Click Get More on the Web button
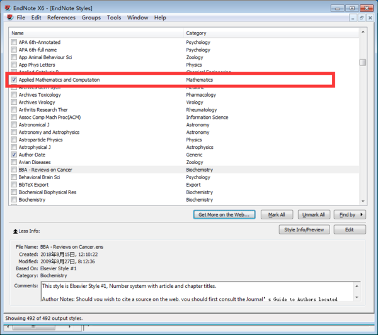This screenshot has height=335, width=378. coord(224,214)
